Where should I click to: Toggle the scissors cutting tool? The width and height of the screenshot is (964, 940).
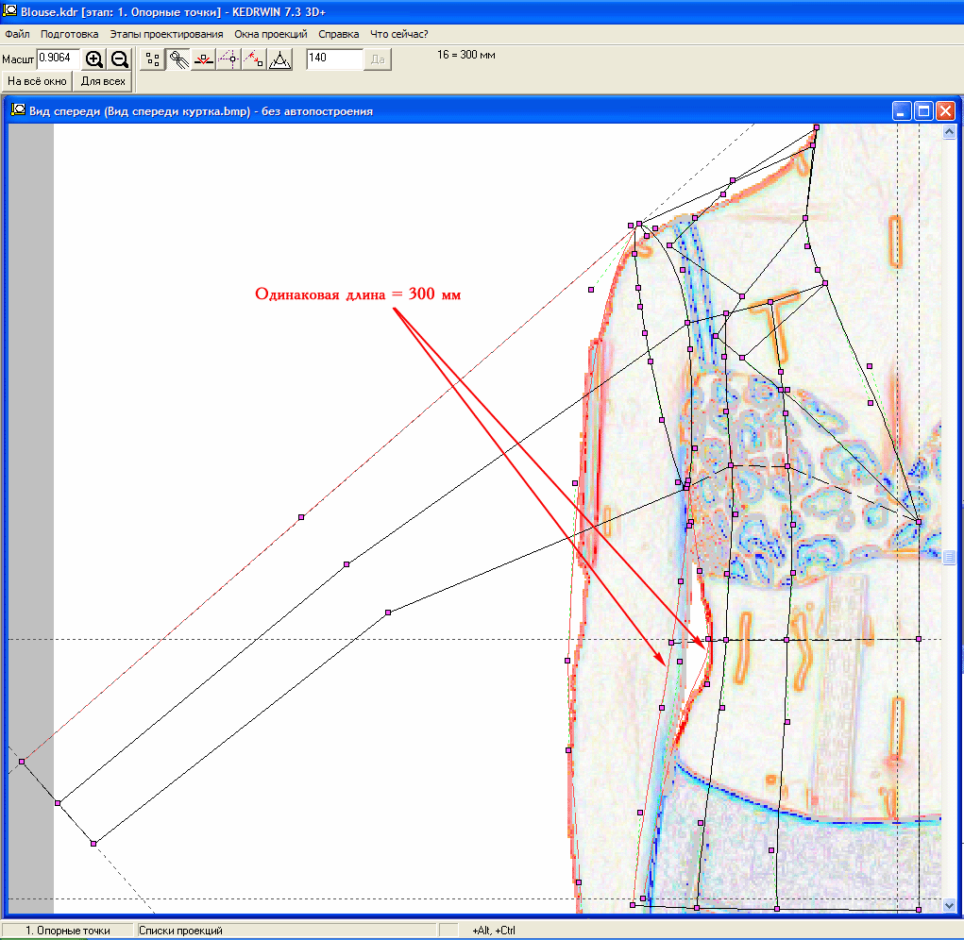coord(178,59)
